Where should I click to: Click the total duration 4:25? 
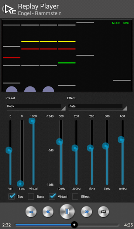(x=128, y=225)
